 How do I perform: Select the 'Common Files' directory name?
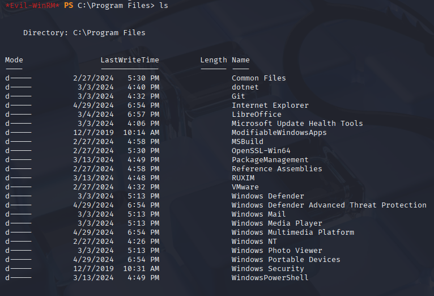258,78
